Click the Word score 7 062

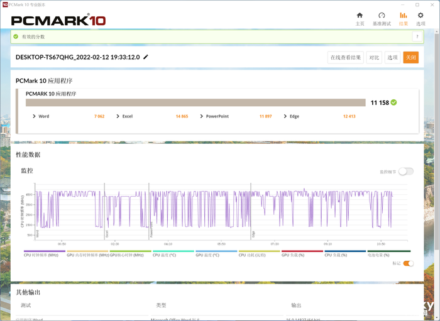click(99, 116)
